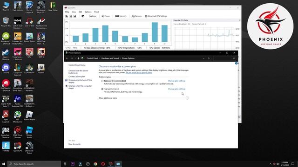The height and width of the screenshot is (167, 298).
Task: Open Change when the computer sleeps
Action: coord(80,87)
